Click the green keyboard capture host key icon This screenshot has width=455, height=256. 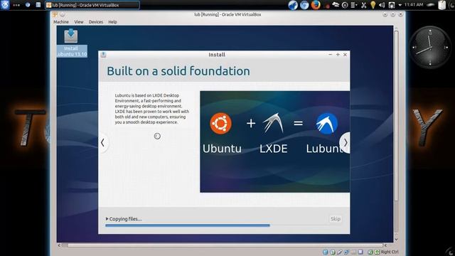tap(378, 252)
